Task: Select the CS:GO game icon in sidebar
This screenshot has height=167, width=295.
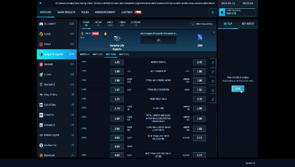Action: pyautogui.click(x=41, y=34)
